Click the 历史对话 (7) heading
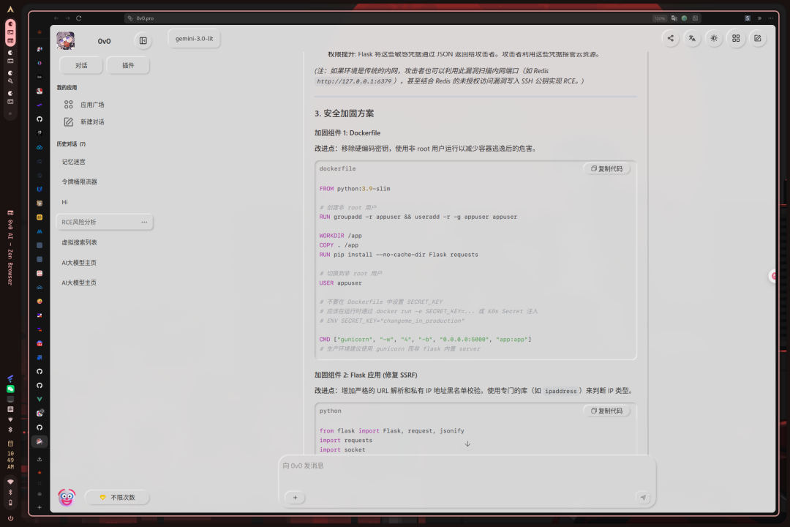This screenshot has height=527, width=790. tap(71, 144)
